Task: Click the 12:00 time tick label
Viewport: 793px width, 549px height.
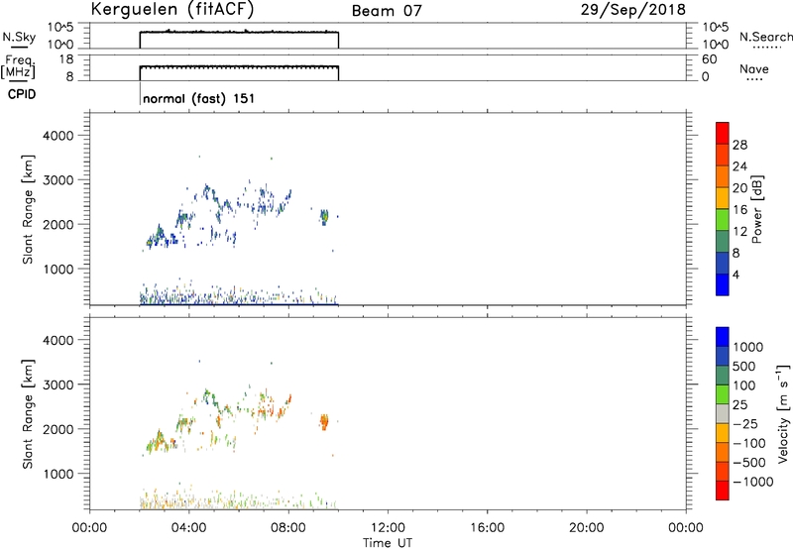Action: (x=388, y=528)
